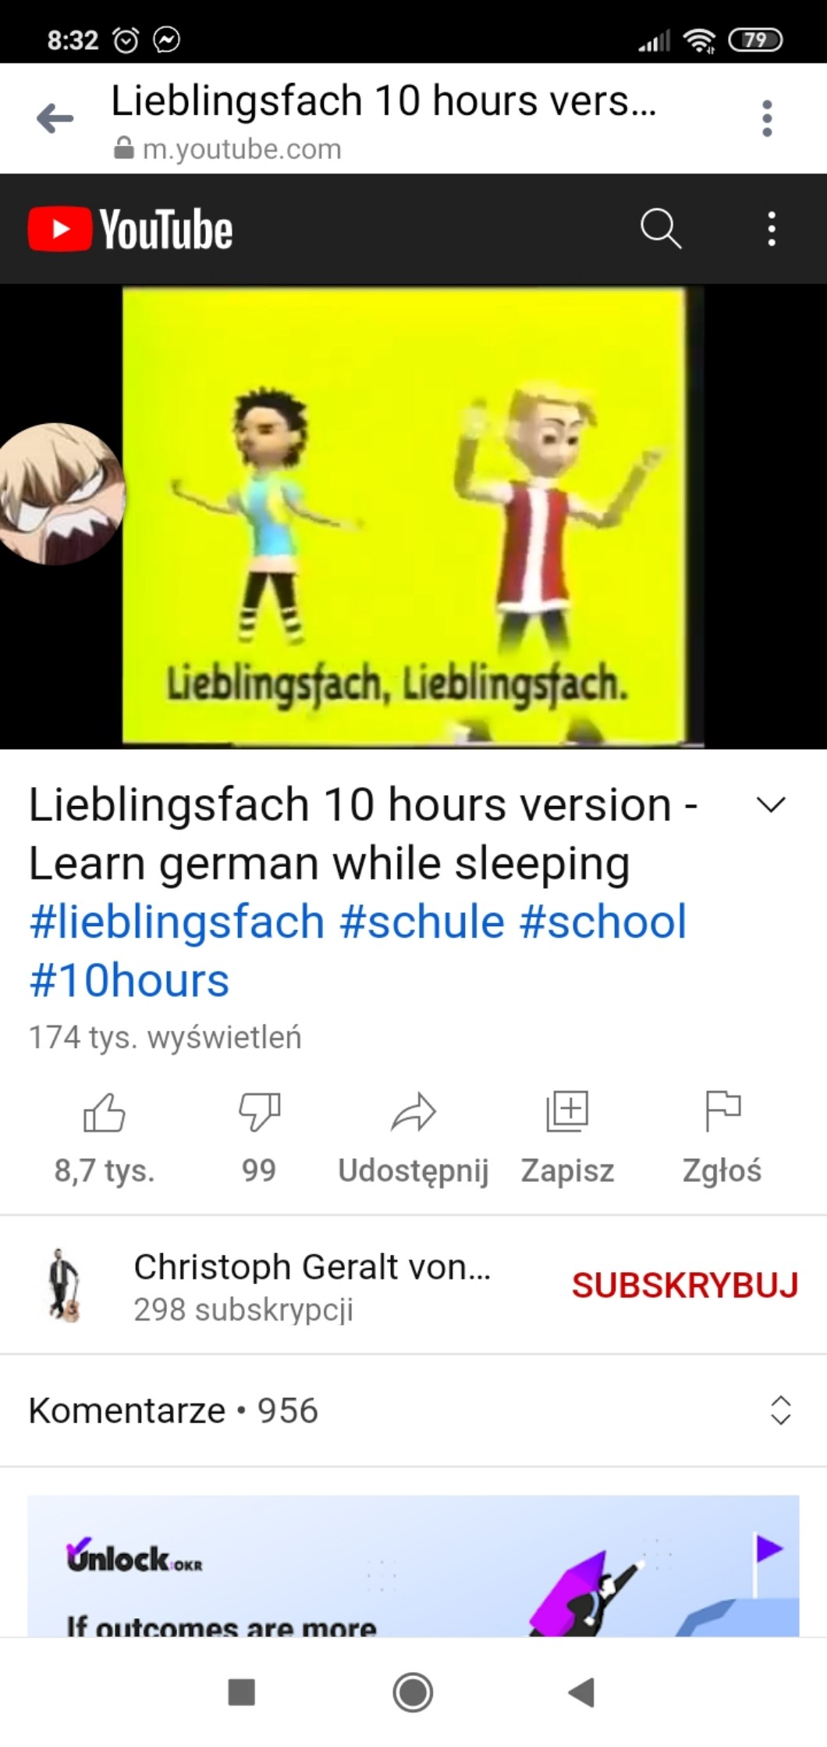Open the #10hours hashtag link
Viewport: 827px width, 1747px height.
coord(129,980)
